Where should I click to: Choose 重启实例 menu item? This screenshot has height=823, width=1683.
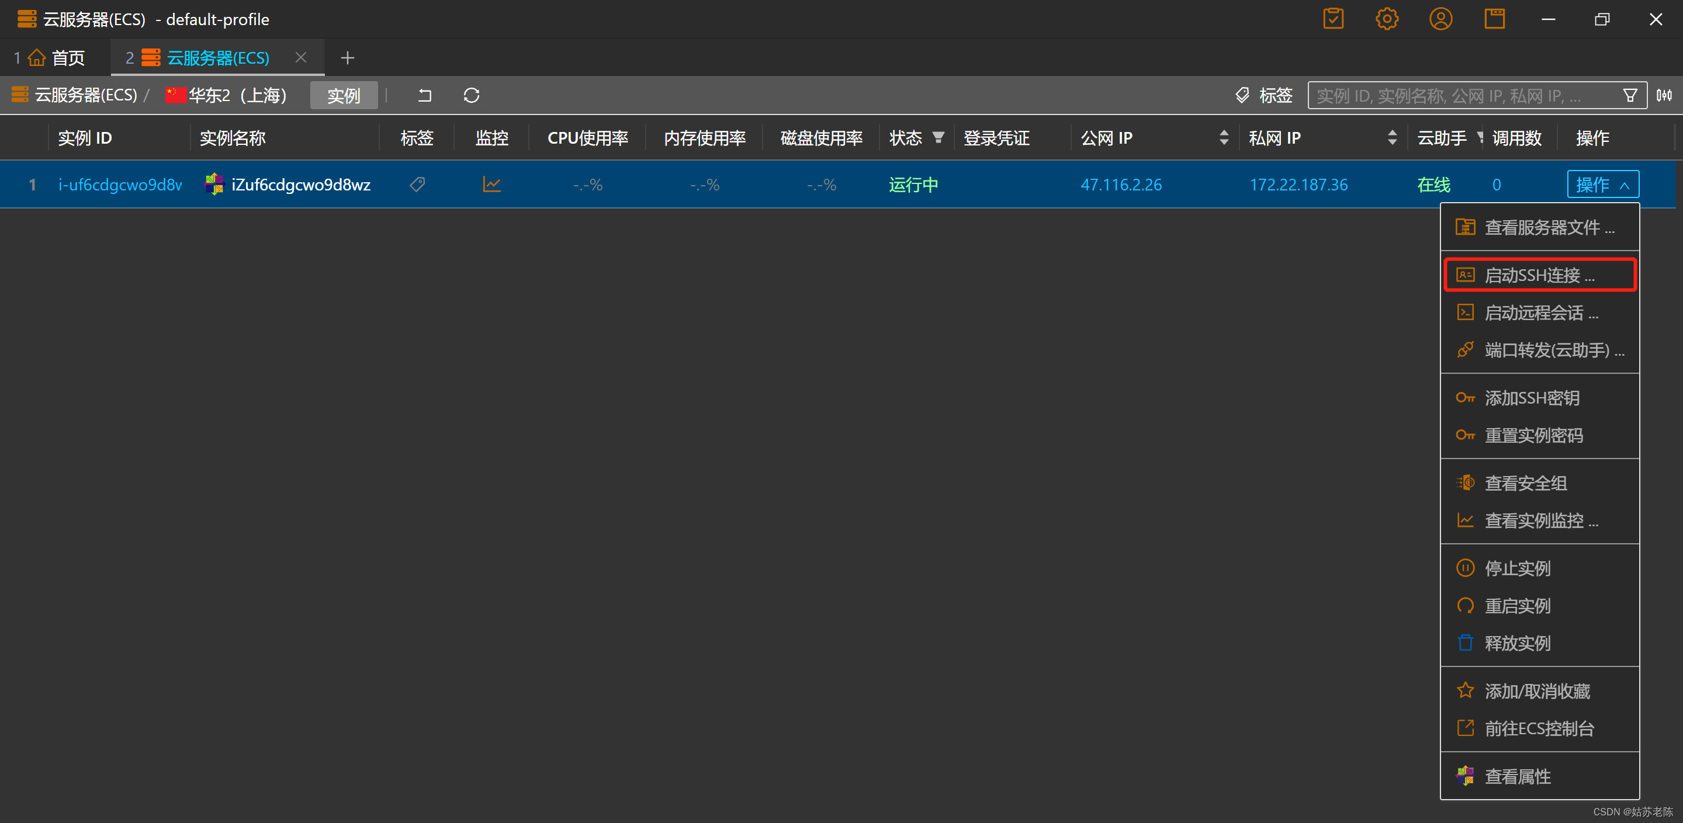tap(1540, 606)
